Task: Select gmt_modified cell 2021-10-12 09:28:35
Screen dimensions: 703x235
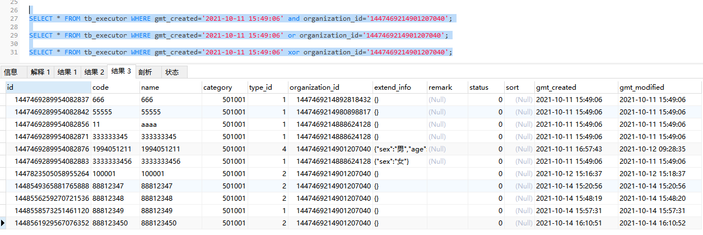Action: point(659,149)
